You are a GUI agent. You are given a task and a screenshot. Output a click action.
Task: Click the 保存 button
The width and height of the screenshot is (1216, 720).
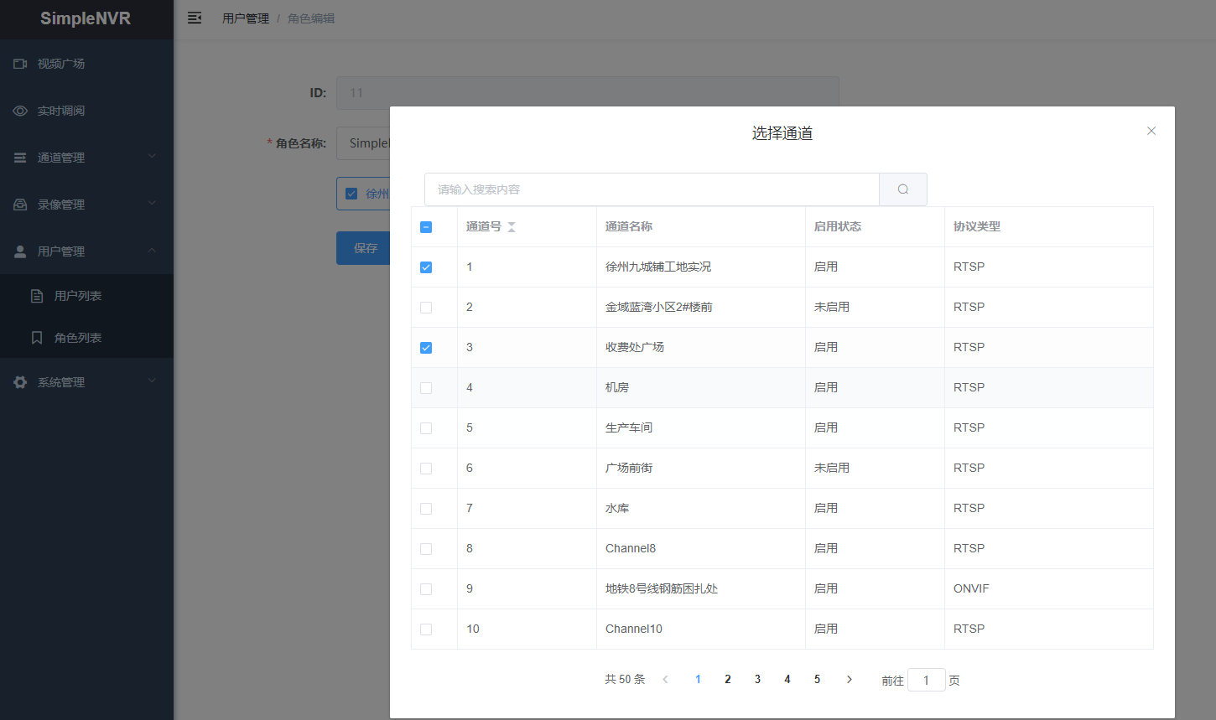tap(364, 248)
